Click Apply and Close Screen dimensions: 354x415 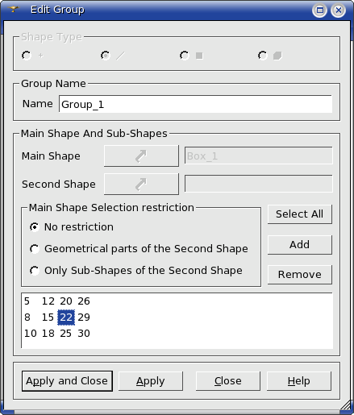point(67,381)
